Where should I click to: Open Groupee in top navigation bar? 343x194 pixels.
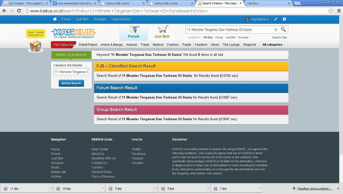100,19
